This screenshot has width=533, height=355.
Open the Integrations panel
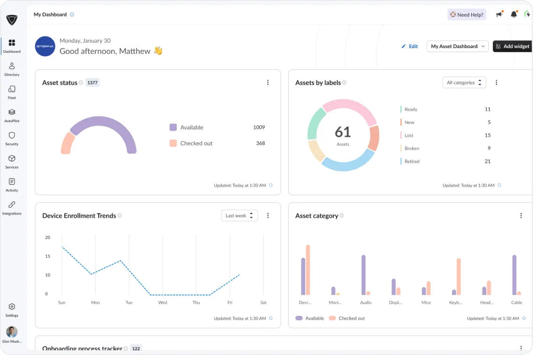(12, 209)
